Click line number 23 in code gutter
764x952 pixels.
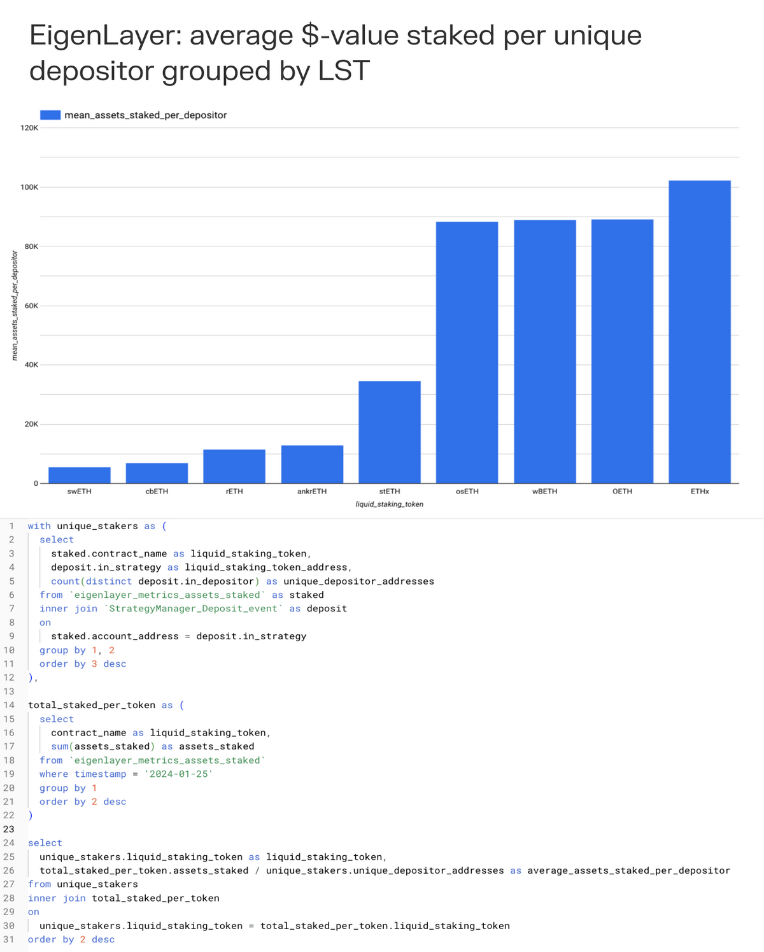point(9,829)
